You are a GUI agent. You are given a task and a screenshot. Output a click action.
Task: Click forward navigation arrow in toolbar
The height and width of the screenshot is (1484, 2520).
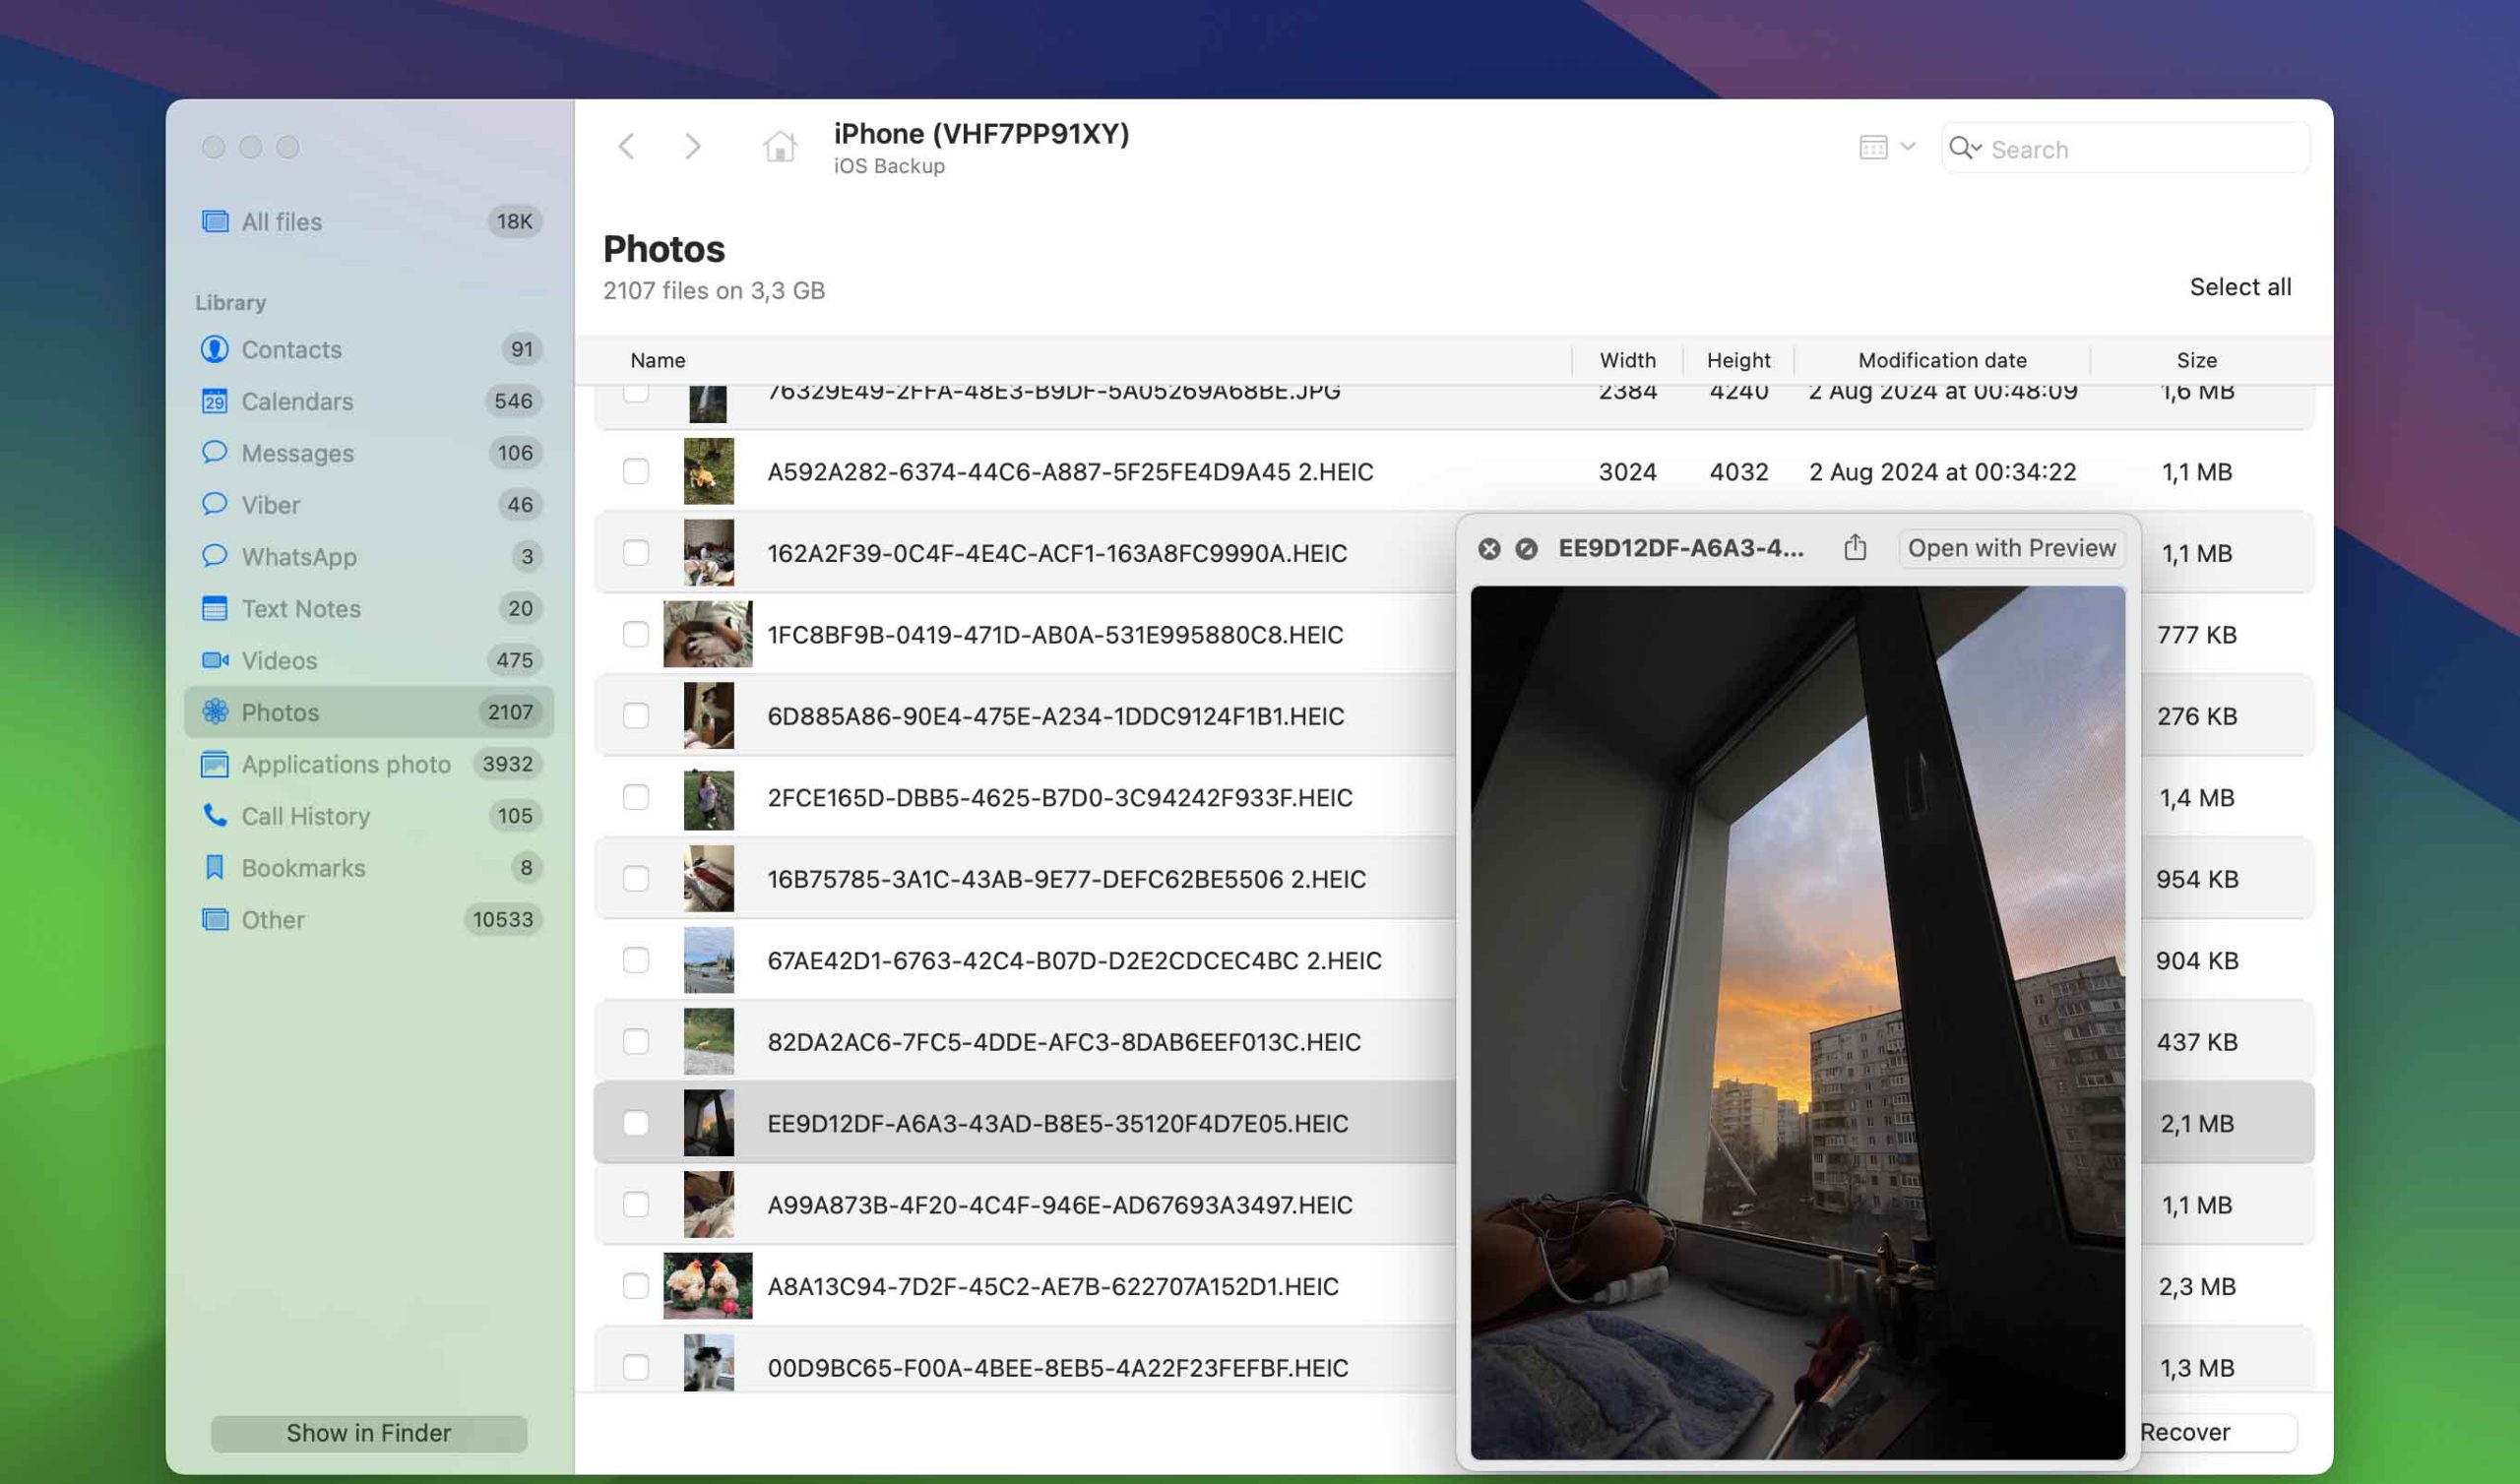693,145
